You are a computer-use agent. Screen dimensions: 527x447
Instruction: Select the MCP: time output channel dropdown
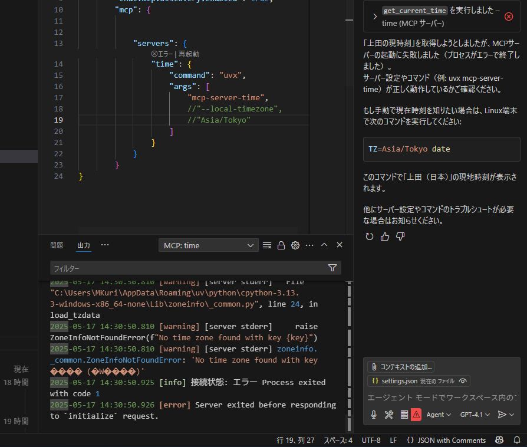point(208,245)
